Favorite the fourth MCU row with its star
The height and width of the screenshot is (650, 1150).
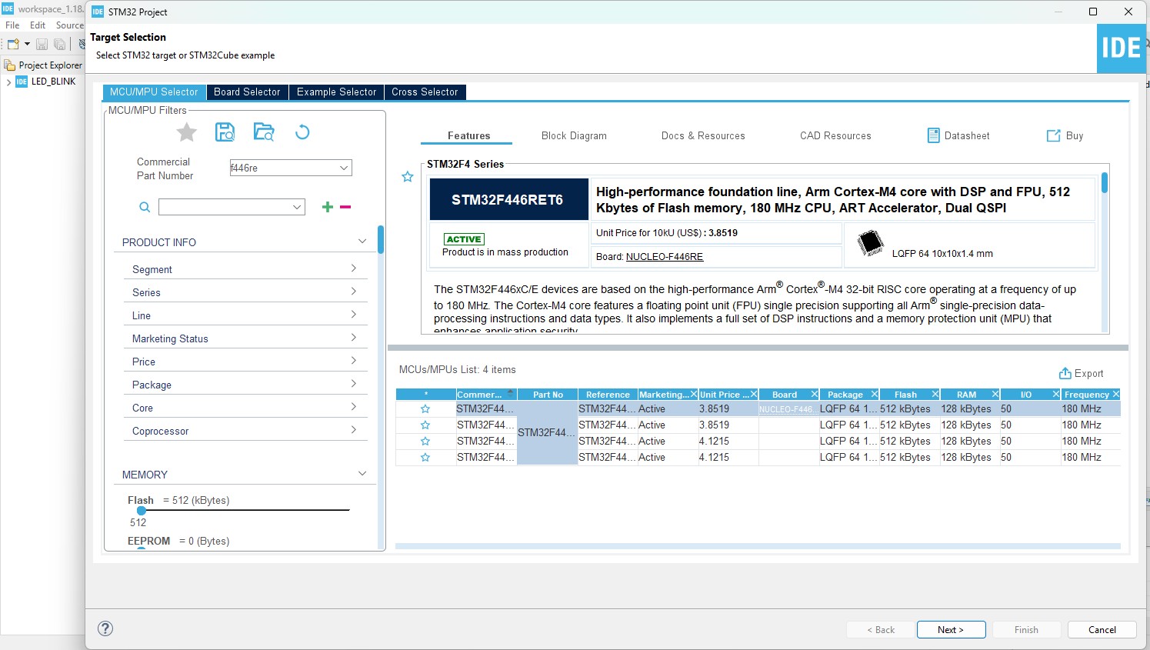(x=425, y=458)
